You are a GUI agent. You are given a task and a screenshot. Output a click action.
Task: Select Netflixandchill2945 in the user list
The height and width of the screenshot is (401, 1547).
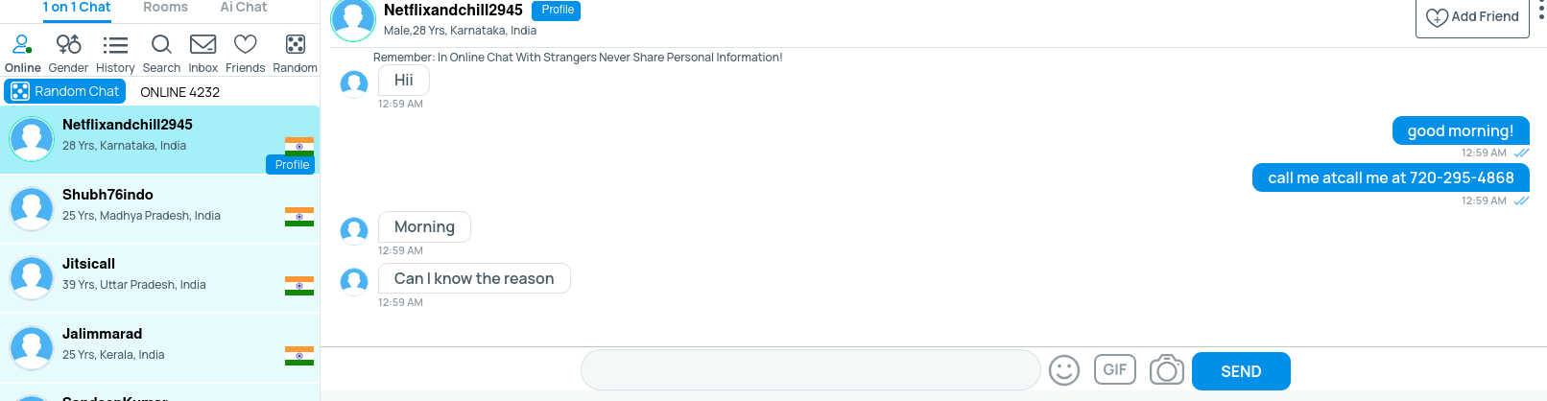click(x=159, y=140)
